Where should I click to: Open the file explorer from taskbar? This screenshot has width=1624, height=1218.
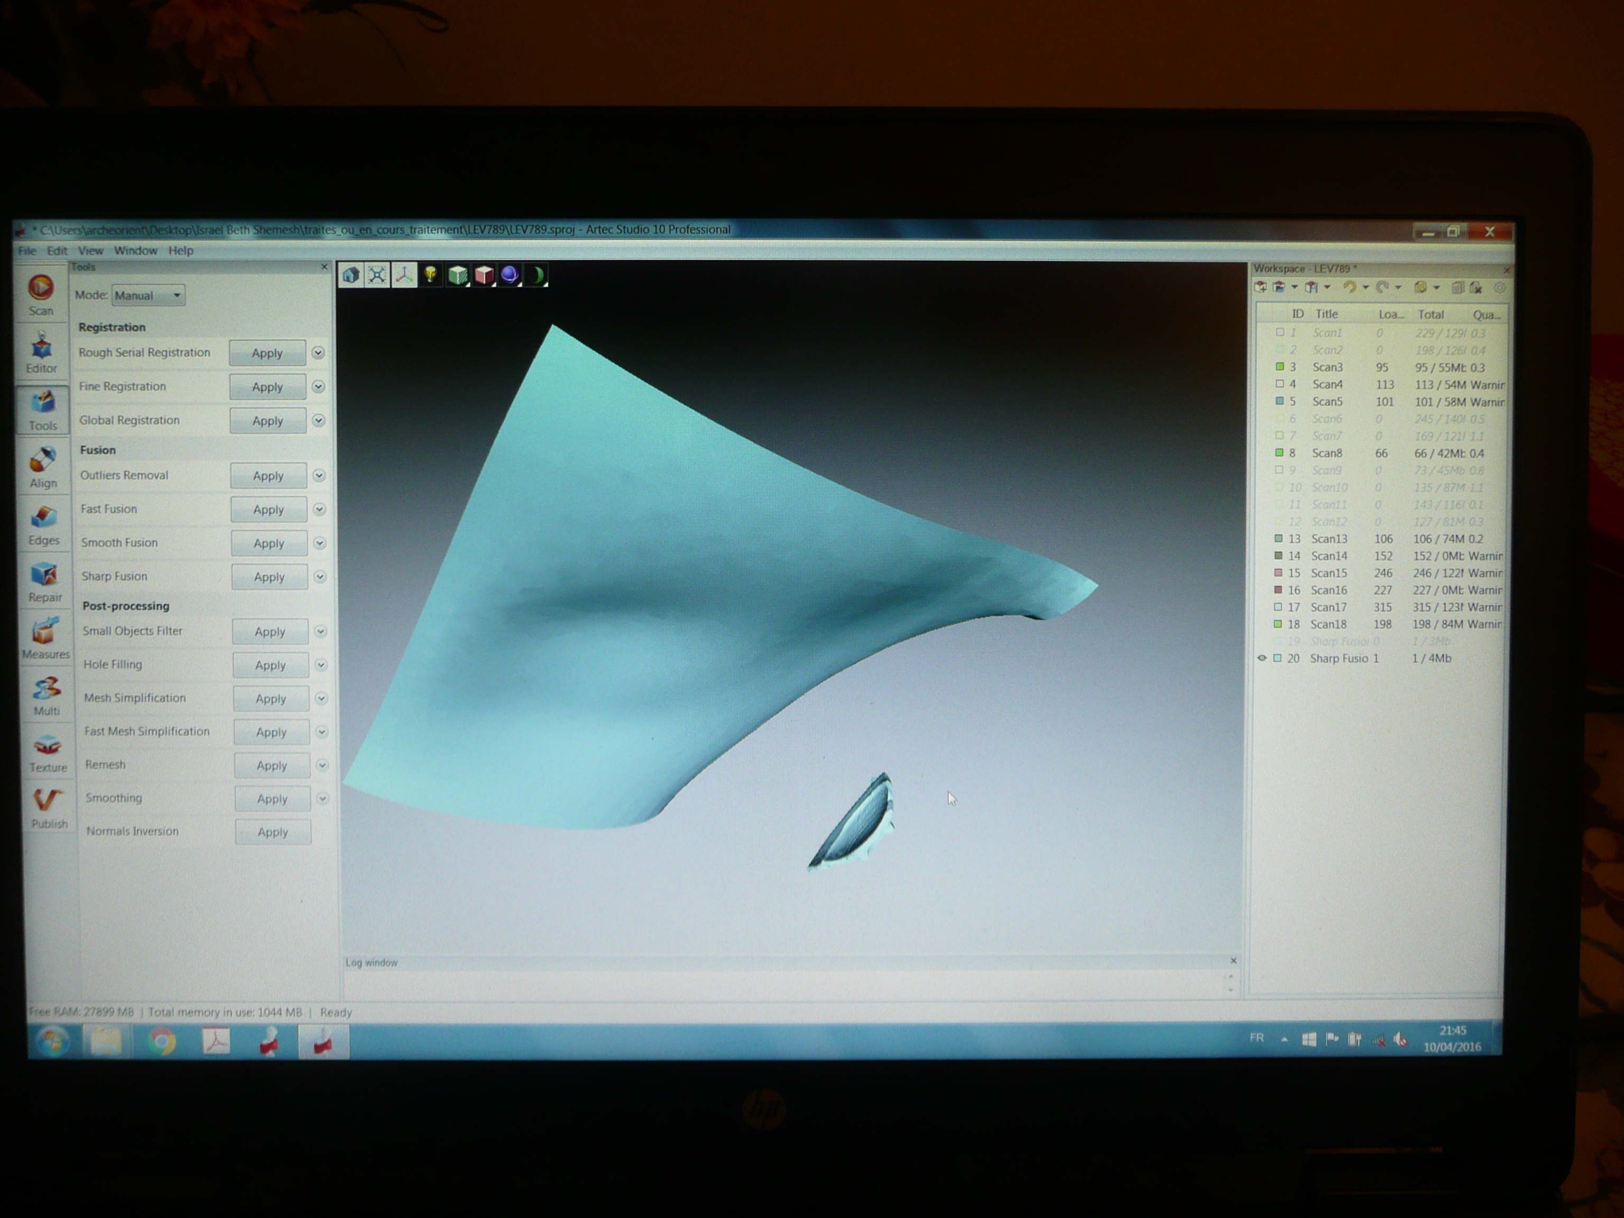106,1041
